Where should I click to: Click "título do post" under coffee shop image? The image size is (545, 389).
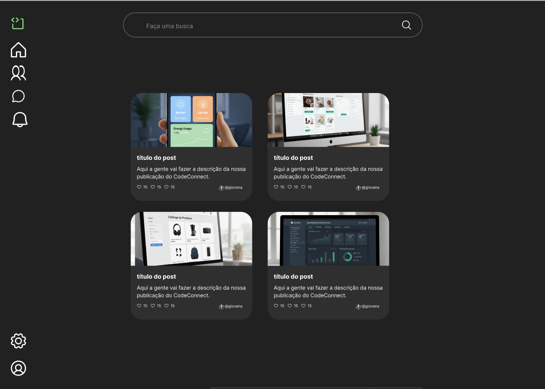coord(294,158)
